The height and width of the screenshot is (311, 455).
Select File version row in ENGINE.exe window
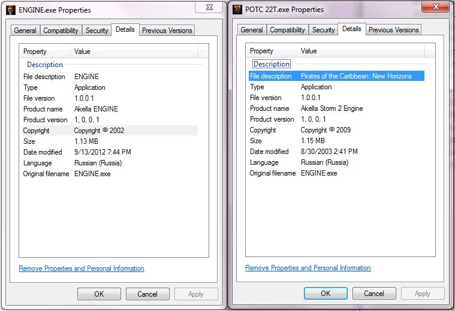110,98
